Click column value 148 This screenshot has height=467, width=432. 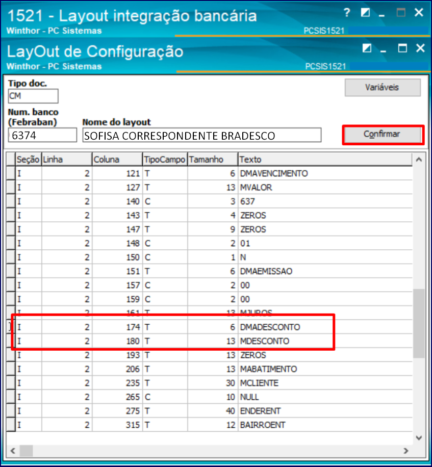[117, 243]
